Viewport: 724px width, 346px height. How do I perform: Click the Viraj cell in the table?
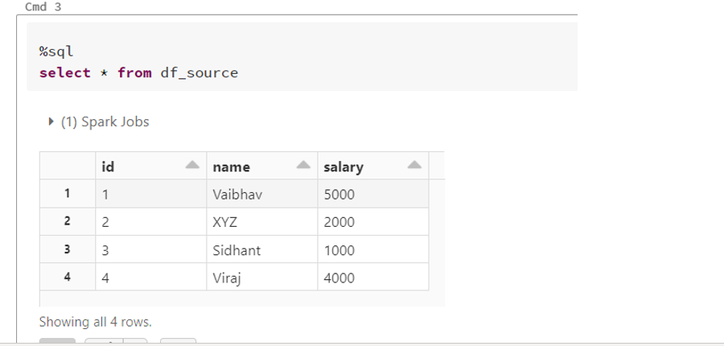226,278
